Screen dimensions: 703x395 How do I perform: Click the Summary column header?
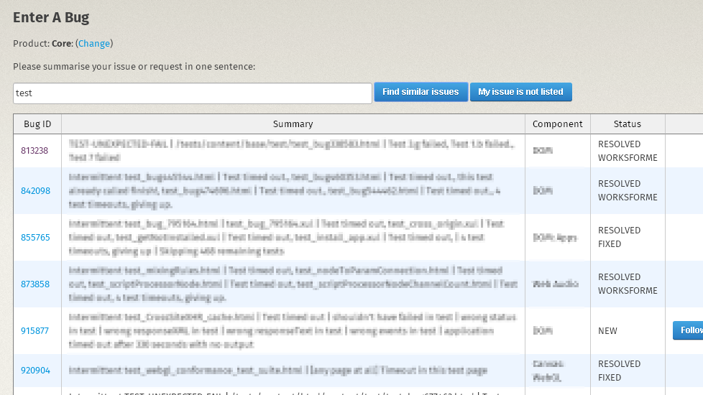coord(293,124)
